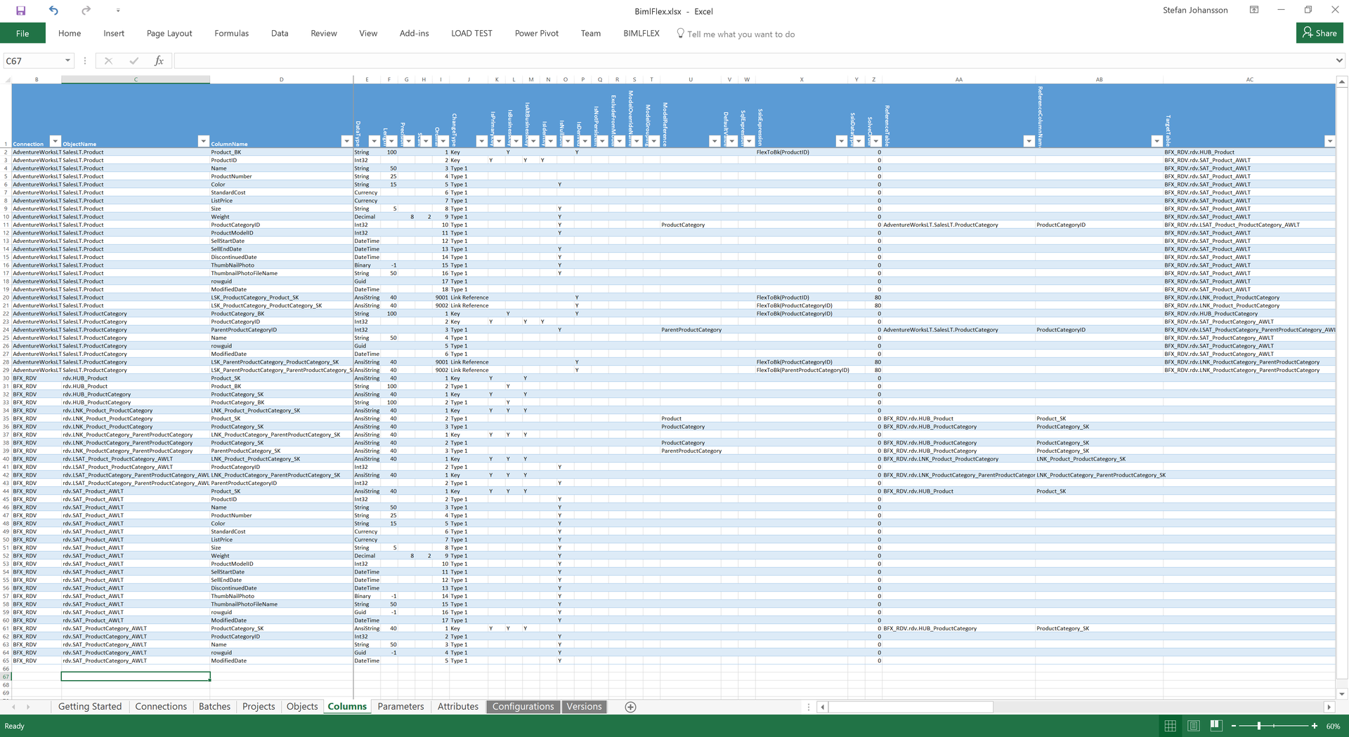This screenshot has height=737, width=1349.
Task: Open the TargetTable column filter dropdown
Action: 1329,141
